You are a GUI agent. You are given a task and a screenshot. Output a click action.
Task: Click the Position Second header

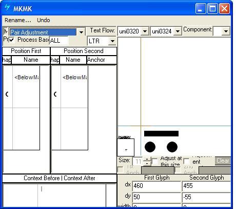pos(84,51)
